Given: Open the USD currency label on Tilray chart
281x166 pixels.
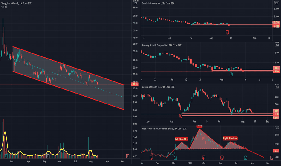Looking at the screenshot, I should [136, 3].
